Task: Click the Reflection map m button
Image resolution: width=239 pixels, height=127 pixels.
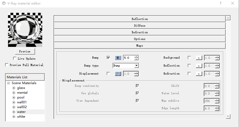Action: 199,66
